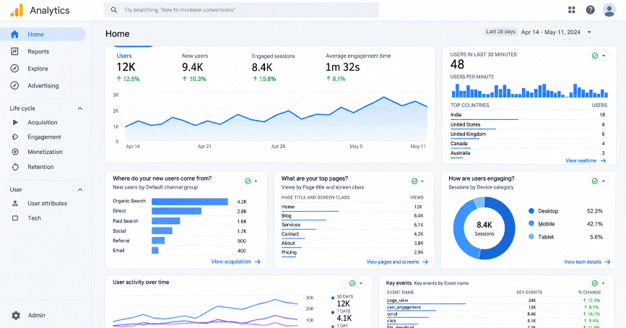The width and height of the screenshot is (626, 328).
Task: Select the Average engagement time tab
Action: coord(358,67)
